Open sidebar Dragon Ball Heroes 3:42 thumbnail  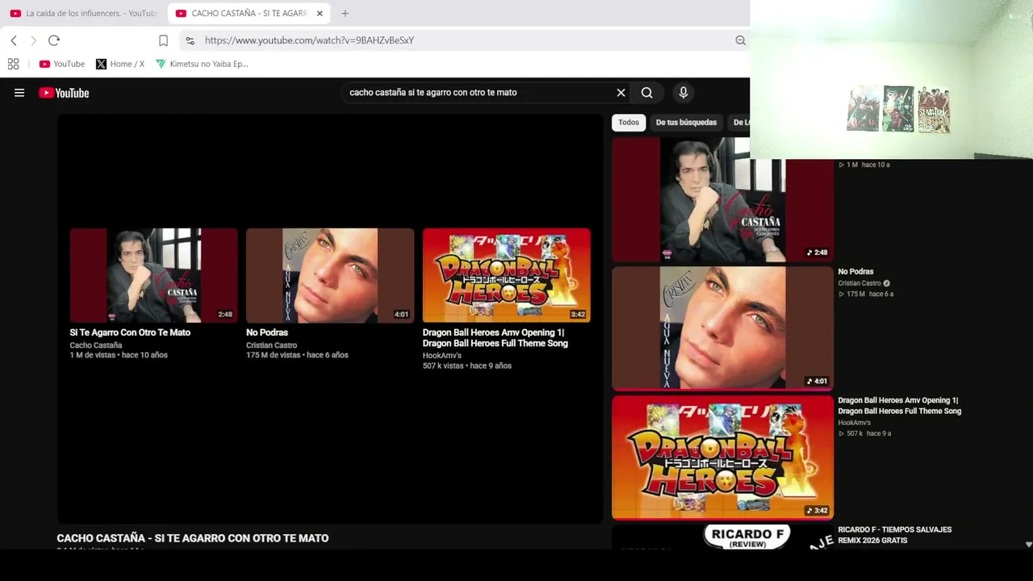click(x=722, y=457)
